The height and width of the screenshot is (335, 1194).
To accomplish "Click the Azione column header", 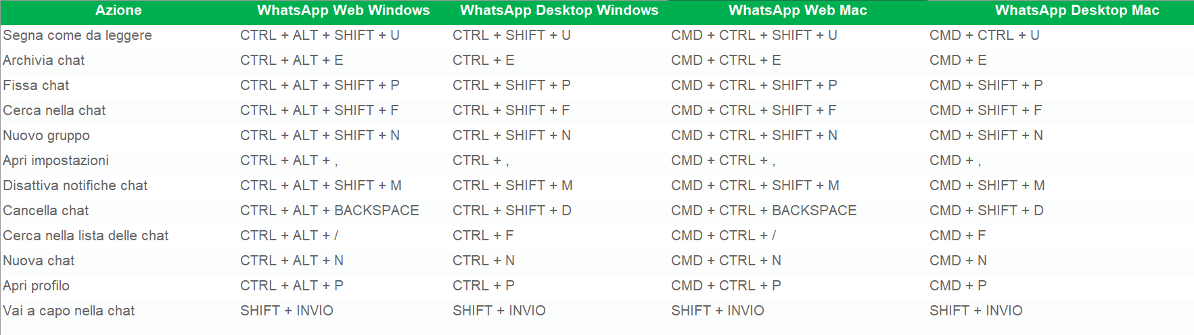I will 118,10.
